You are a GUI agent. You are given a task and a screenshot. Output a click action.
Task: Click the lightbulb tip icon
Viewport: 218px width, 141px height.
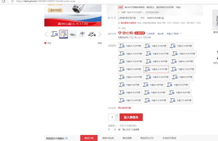(119, 12)
